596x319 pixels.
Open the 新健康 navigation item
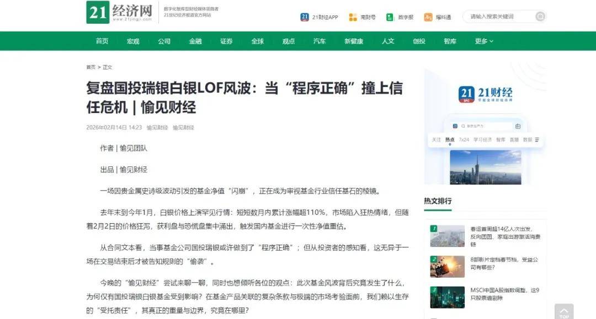tap(354, 41)
